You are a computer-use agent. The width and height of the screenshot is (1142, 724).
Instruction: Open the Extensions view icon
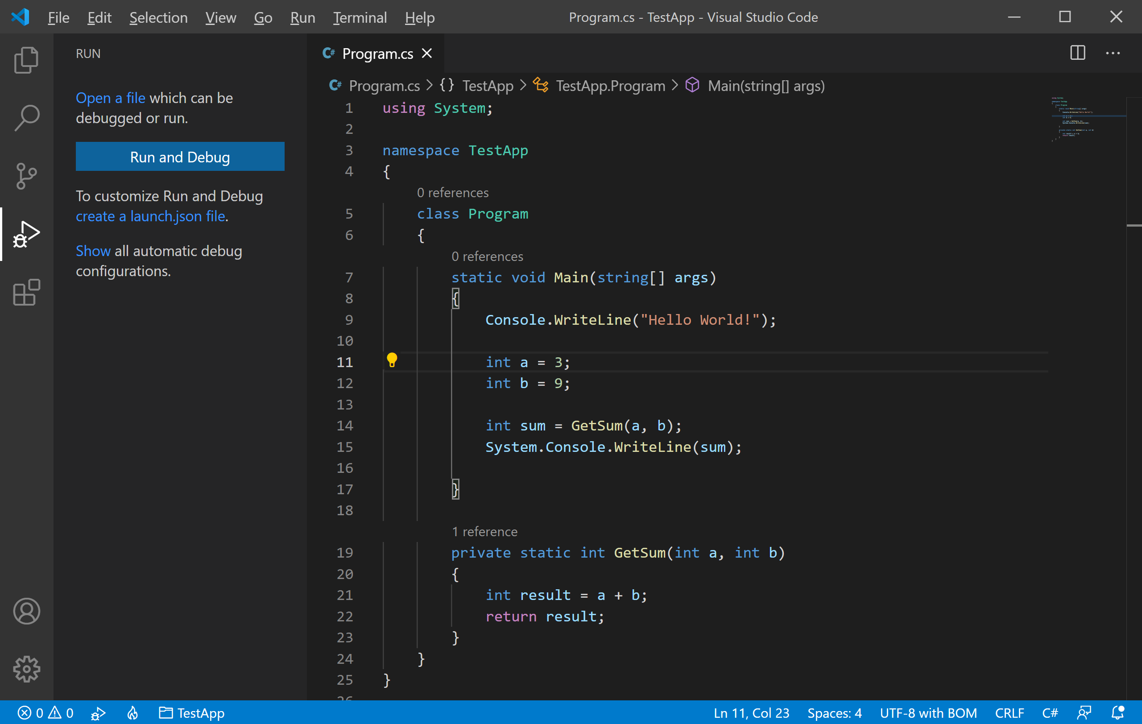[x=26, y=293]
